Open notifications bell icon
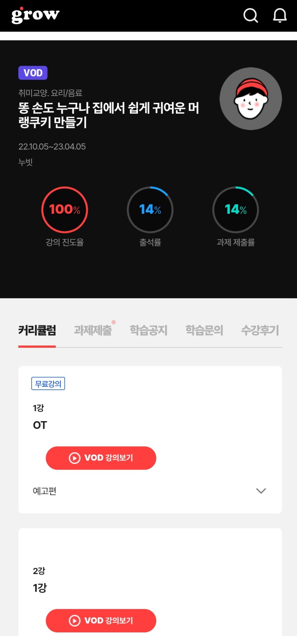The height and width of the screenshot is (636, 297). [x=280, y=16]
